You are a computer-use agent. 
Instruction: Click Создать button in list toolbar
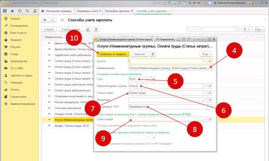pos(49,30)
